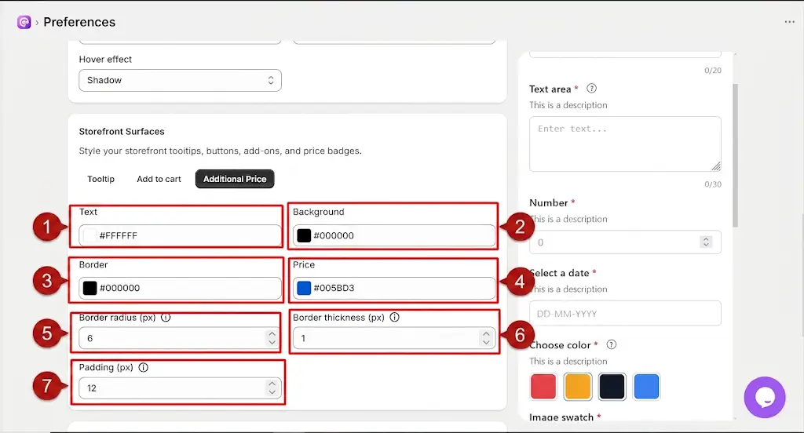
Task: Open the three-dot more options menu
Action: click(x=789, y=21)
